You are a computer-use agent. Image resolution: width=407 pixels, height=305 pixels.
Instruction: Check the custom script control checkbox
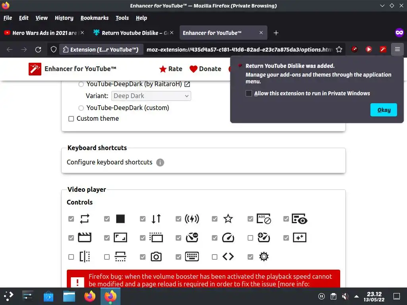point(214,257)
